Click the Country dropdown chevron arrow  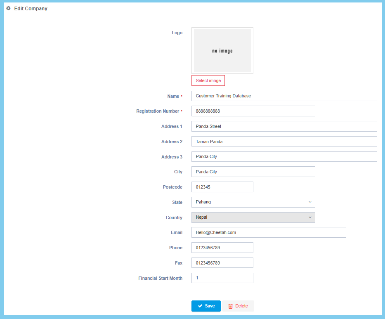[x=310, y=217]
